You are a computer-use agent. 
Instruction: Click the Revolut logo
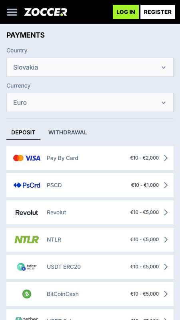pos(27,212)
